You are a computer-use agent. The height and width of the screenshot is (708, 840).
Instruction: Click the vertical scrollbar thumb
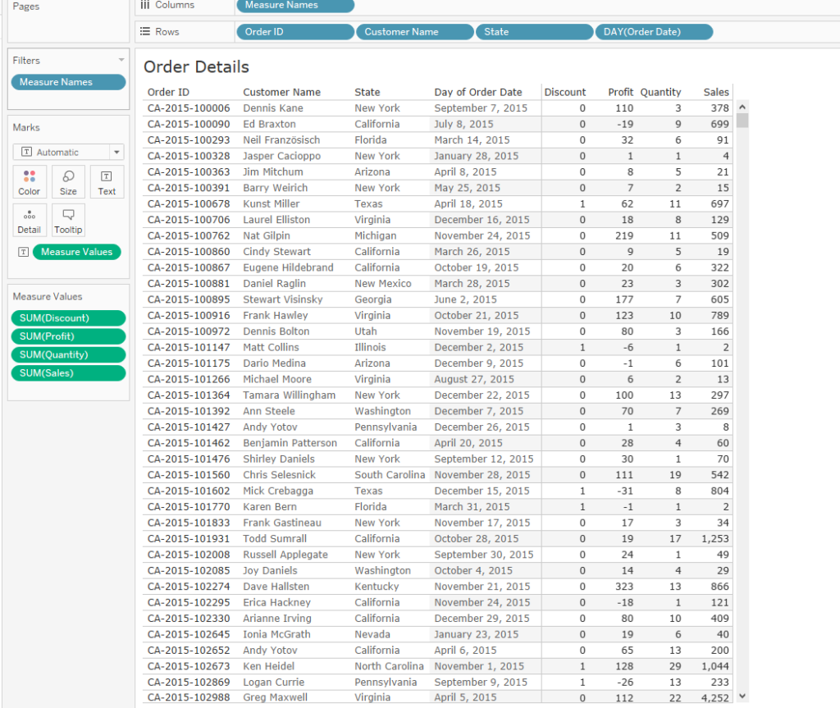[742, 121]
